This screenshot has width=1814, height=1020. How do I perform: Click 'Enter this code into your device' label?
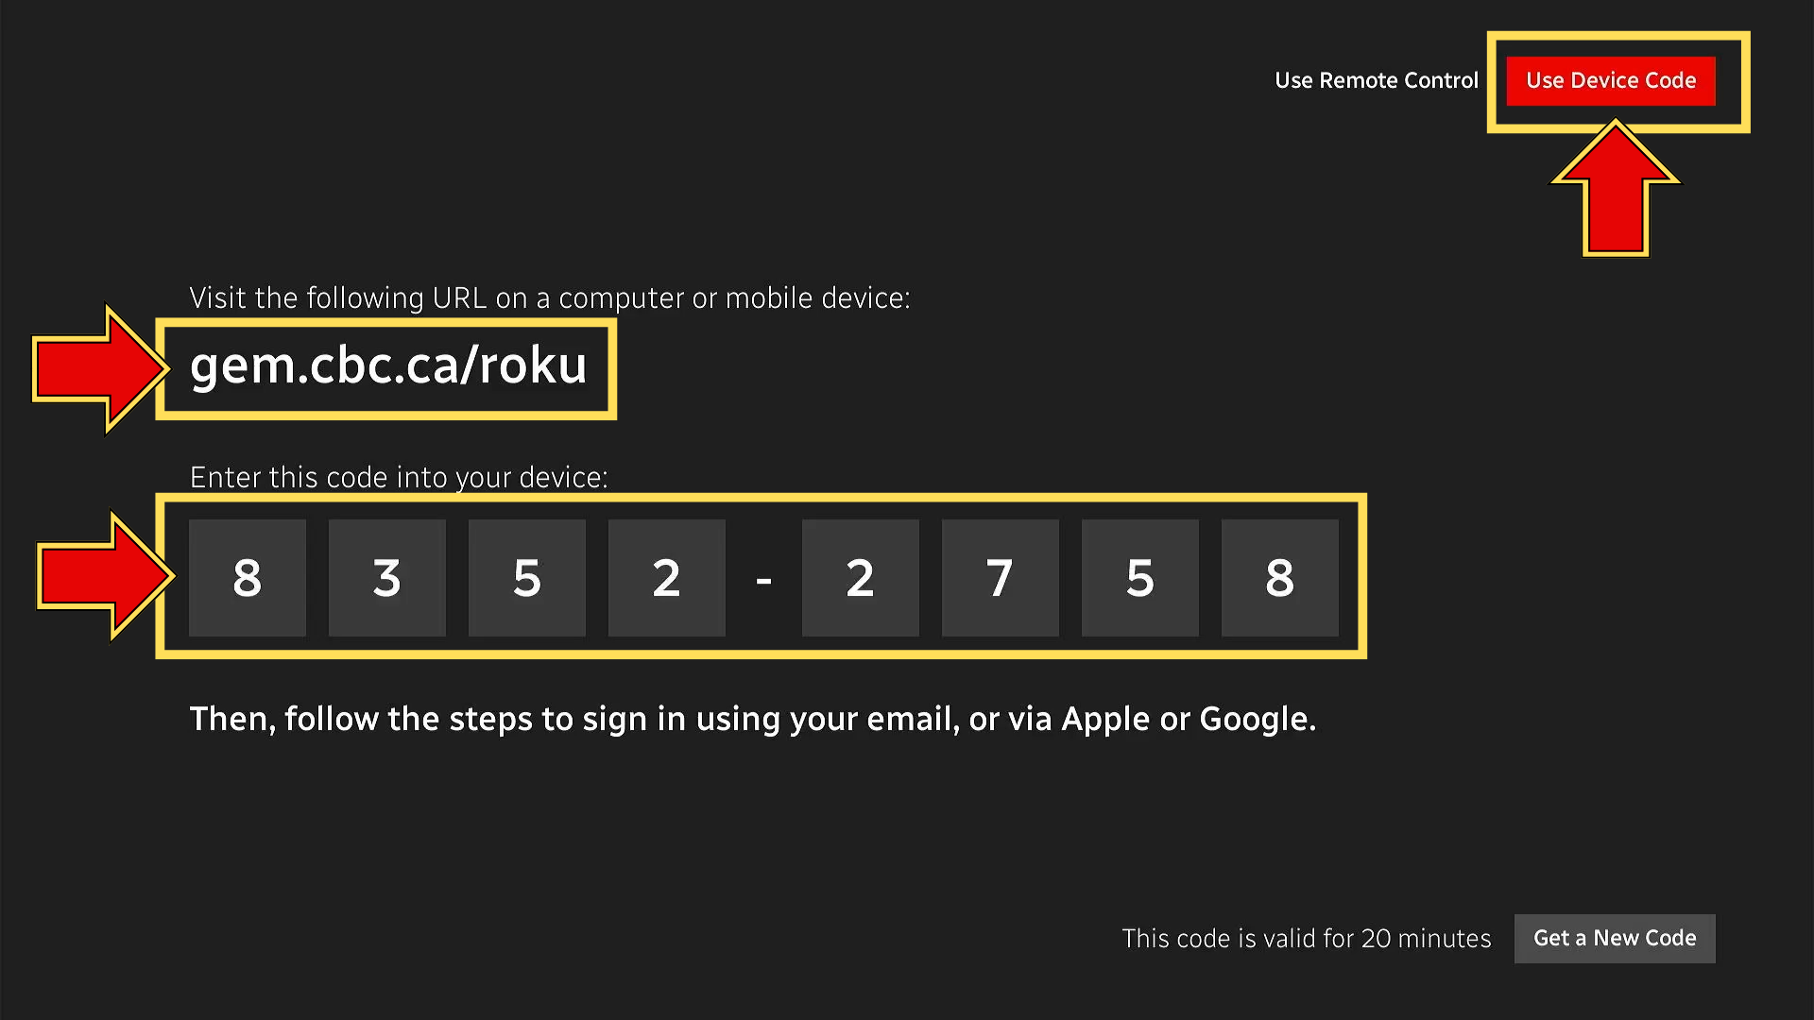(x=399, y=477)
